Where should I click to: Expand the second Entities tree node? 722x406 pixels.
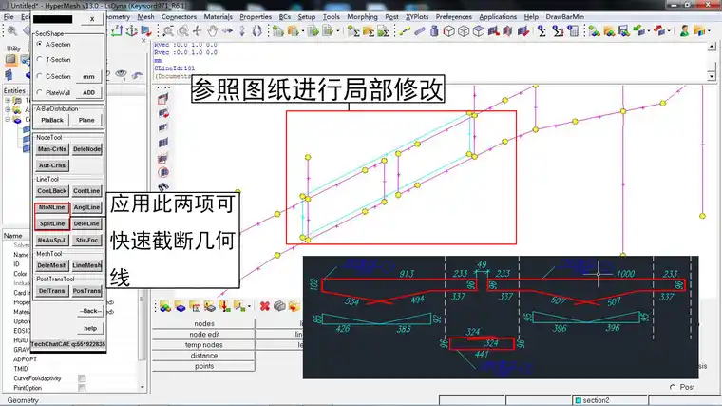coord(8,109)
